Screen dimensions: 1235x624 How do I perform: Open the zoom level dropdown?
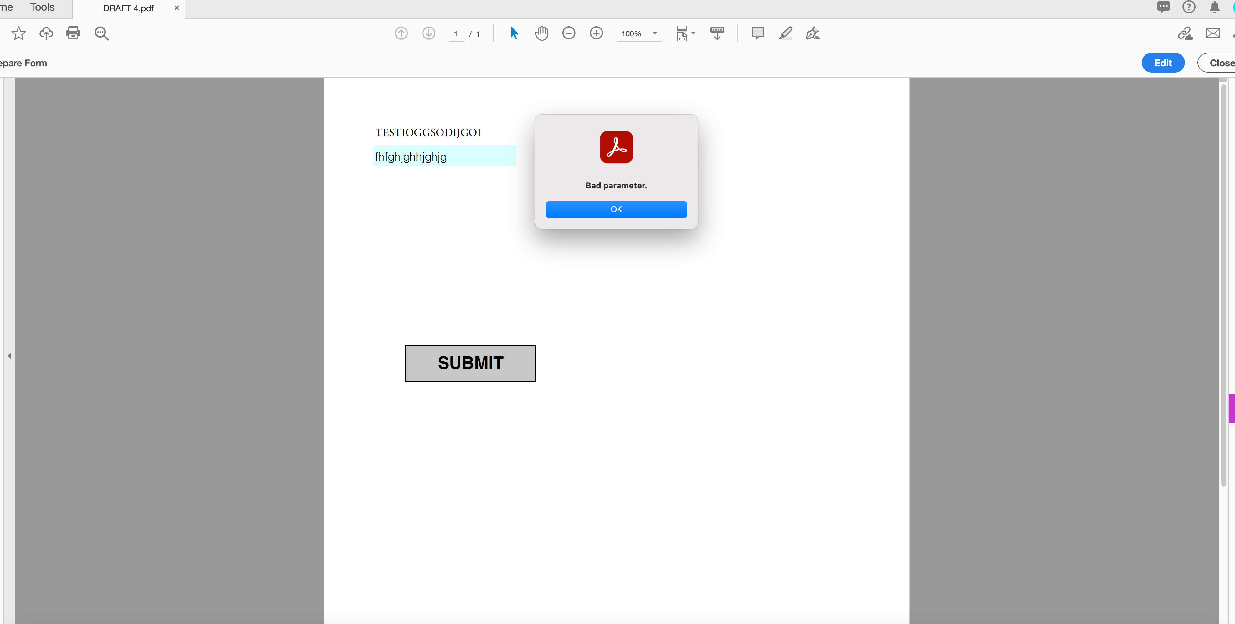coord(654,33)
